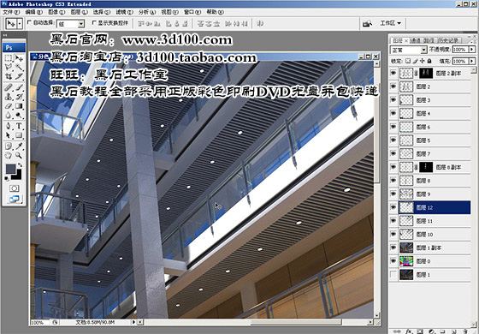Screen dimensions: 479x334
Task: Switch to the 历史记录 tab
Action: point(448,40)
